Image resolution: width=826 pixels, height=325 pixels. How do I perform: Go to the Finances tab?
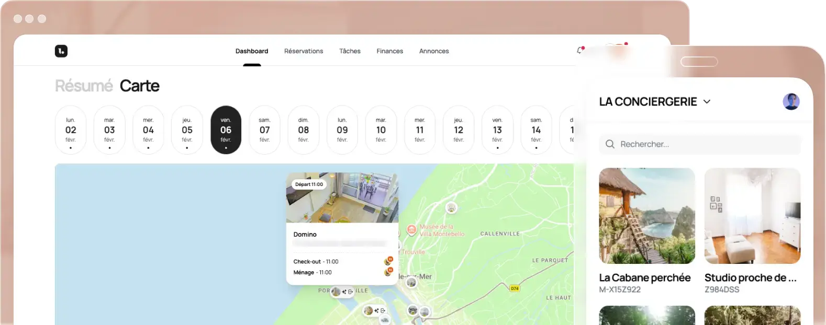click(x=390, y=51)
